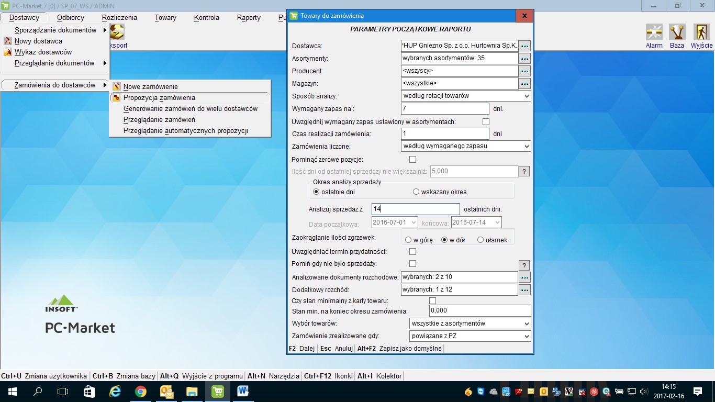The width and height of the screenshot is (715, 402).
Task: Open File Explorer from the taskbar
Action: pyautogui.click(x=192, y=391)
